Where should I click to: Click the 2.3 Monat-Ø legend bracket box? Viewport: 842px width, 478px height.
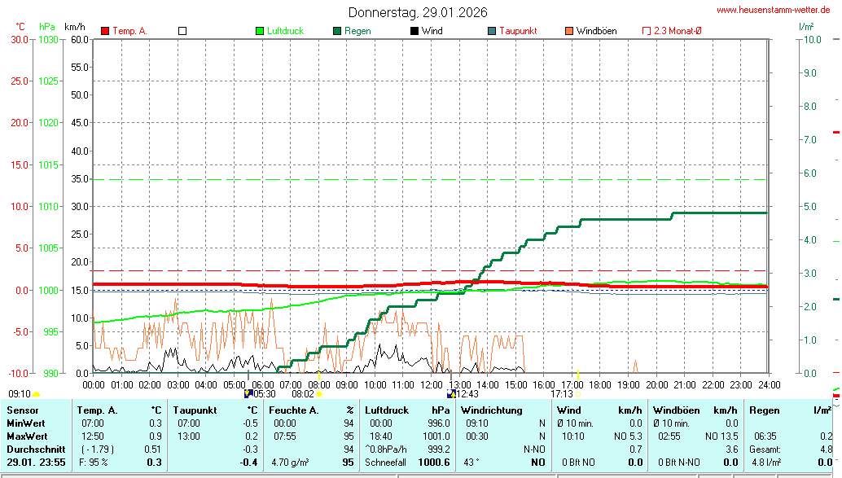647,31
